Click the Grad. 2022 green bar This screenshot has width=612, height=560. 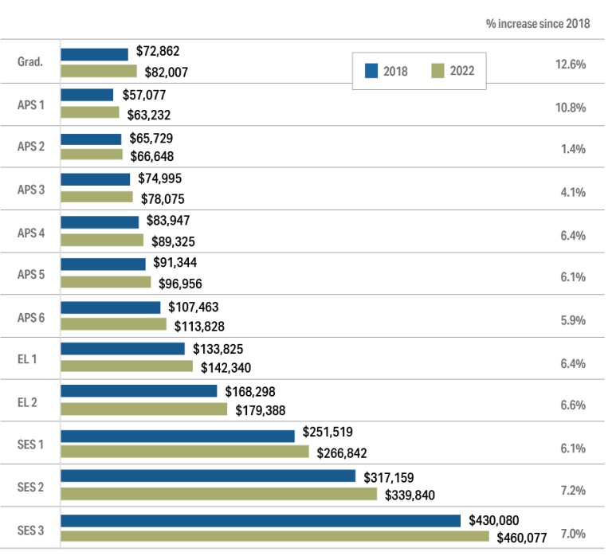[99, 72]
